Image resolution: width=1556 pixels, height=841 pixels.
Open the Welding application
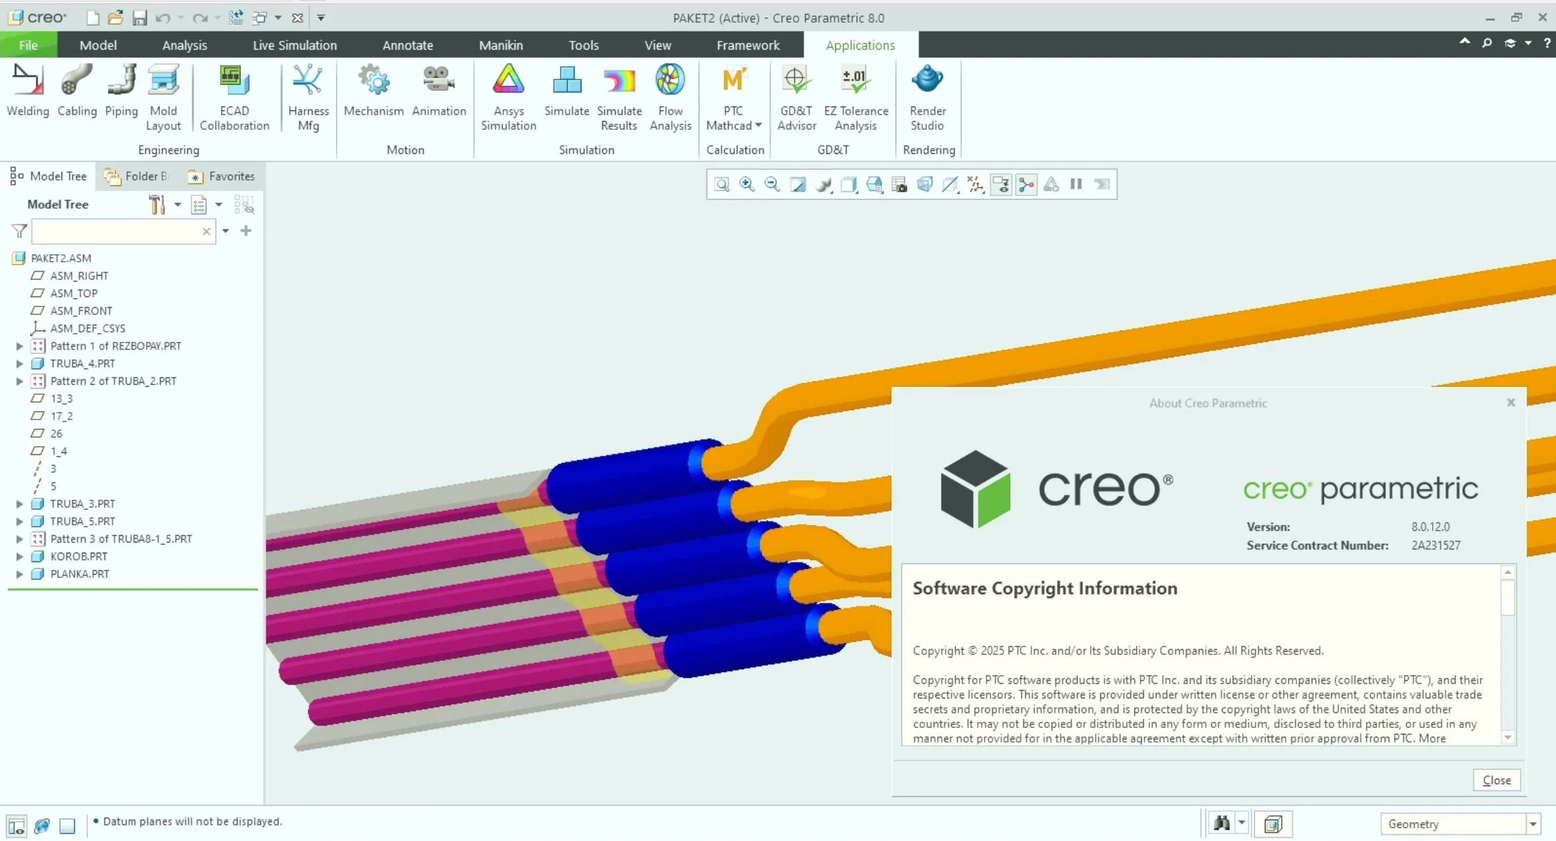click(27, 90)
